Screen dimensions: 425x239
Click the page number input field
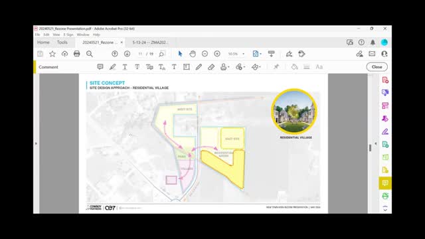click(x=140, y=54)
